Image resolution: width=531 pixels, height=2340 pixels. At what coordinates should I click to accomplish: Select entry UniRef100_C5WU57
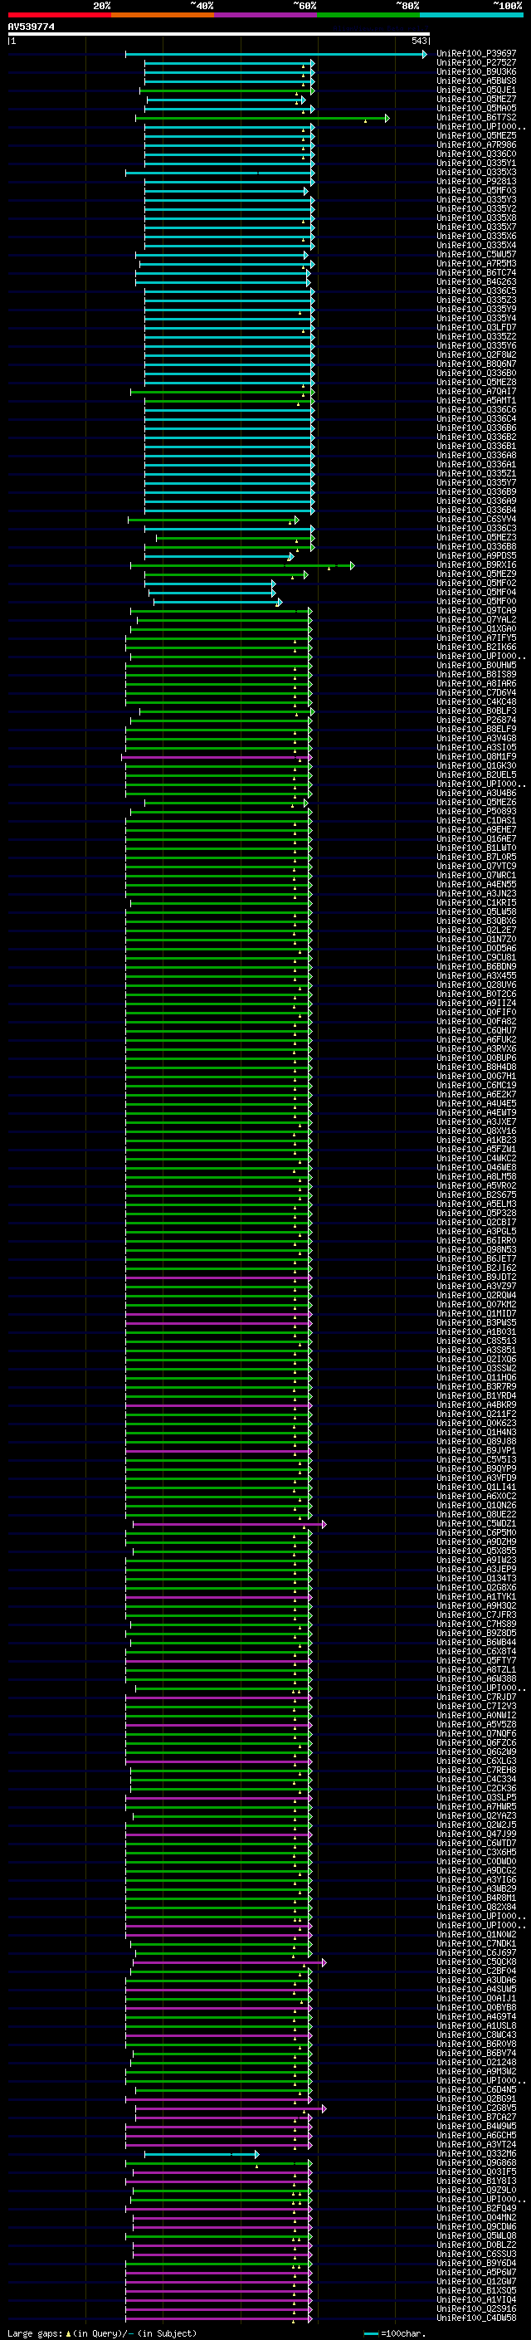click(x=476, y=254)
